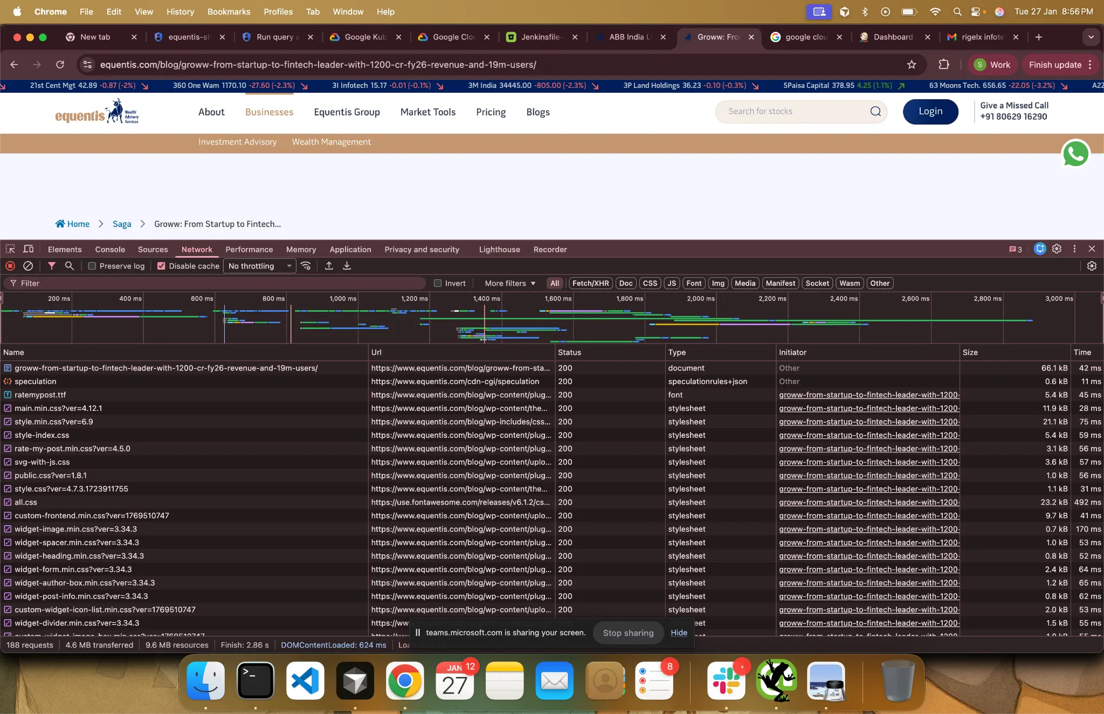
Task: Click the search magnifier in stock search
Action: click(x=875, y=112)
